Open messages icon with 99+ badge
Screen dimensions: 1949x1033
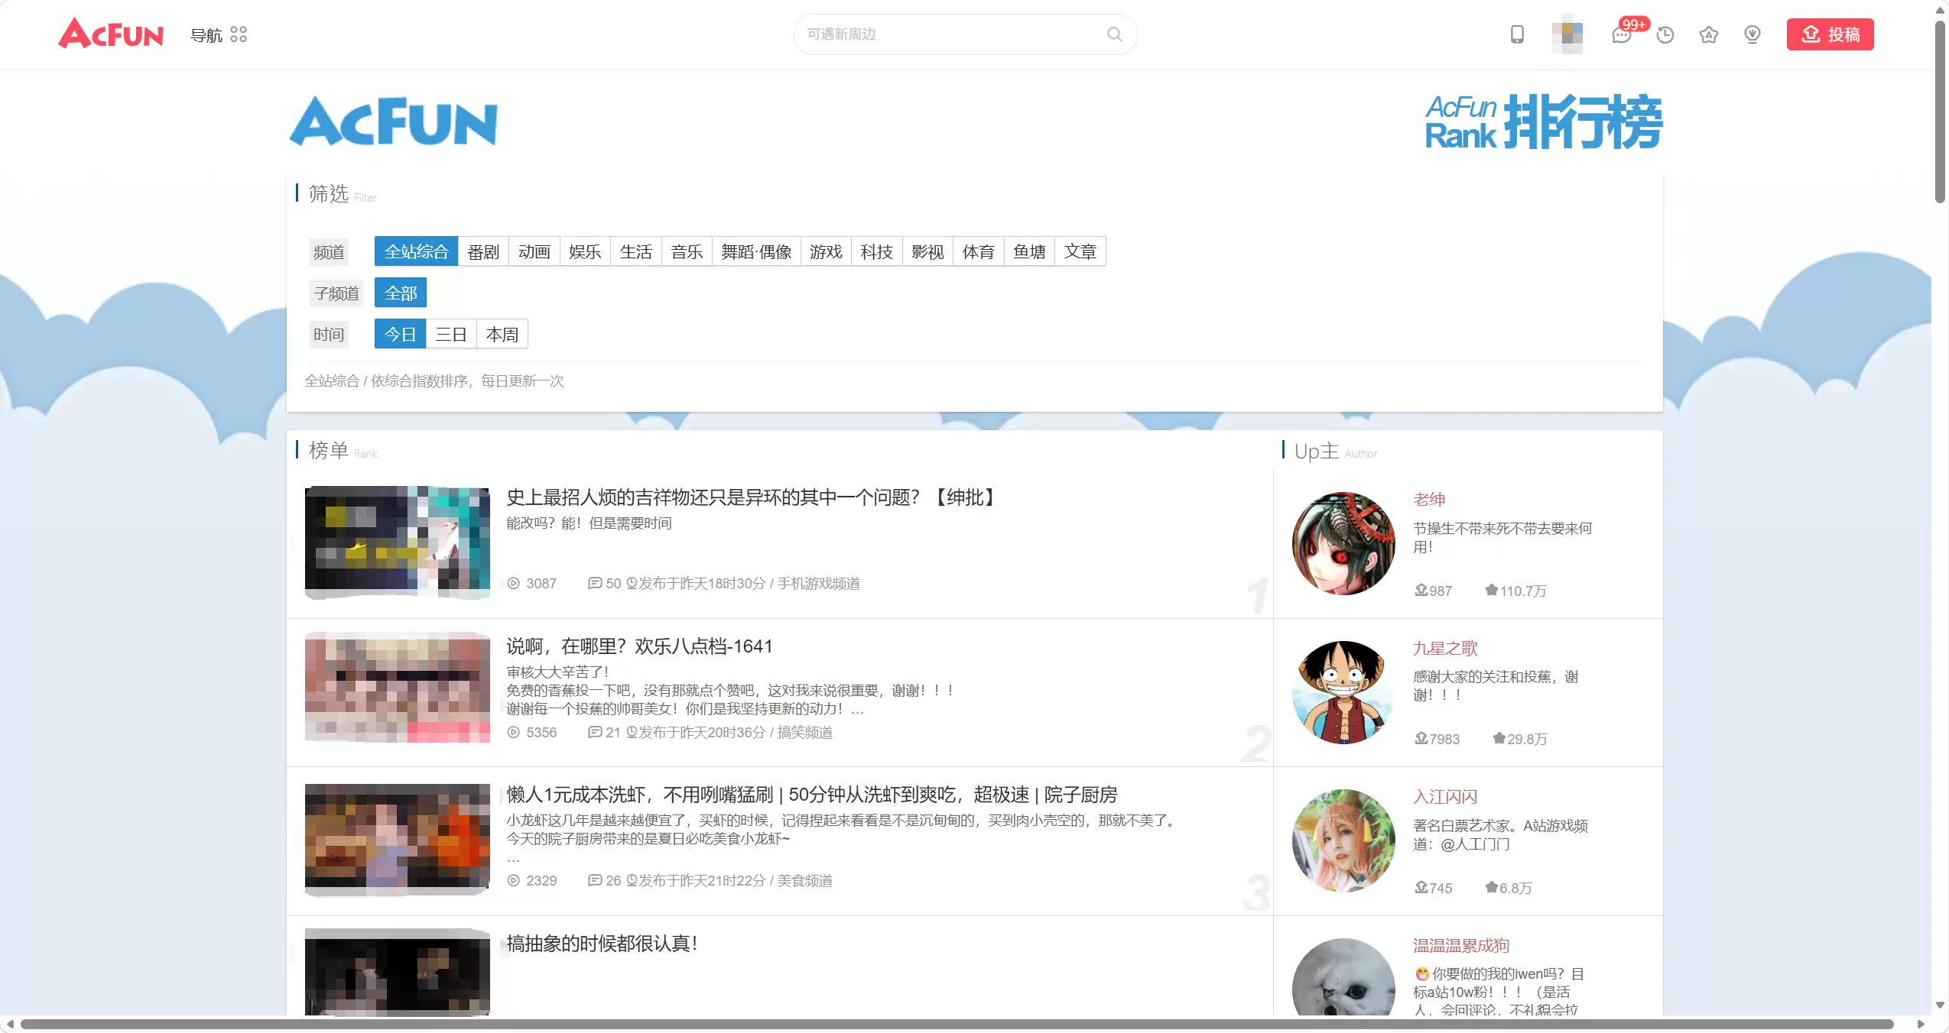[x=1621, y=34]
